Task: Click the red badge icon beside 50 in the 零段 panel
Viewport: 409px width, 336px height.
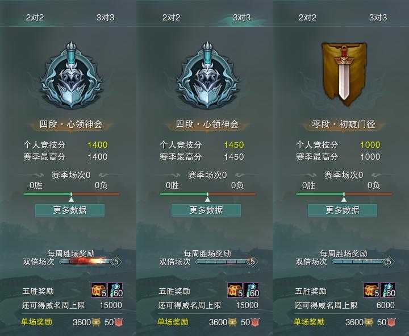Action: click(391, 322)
